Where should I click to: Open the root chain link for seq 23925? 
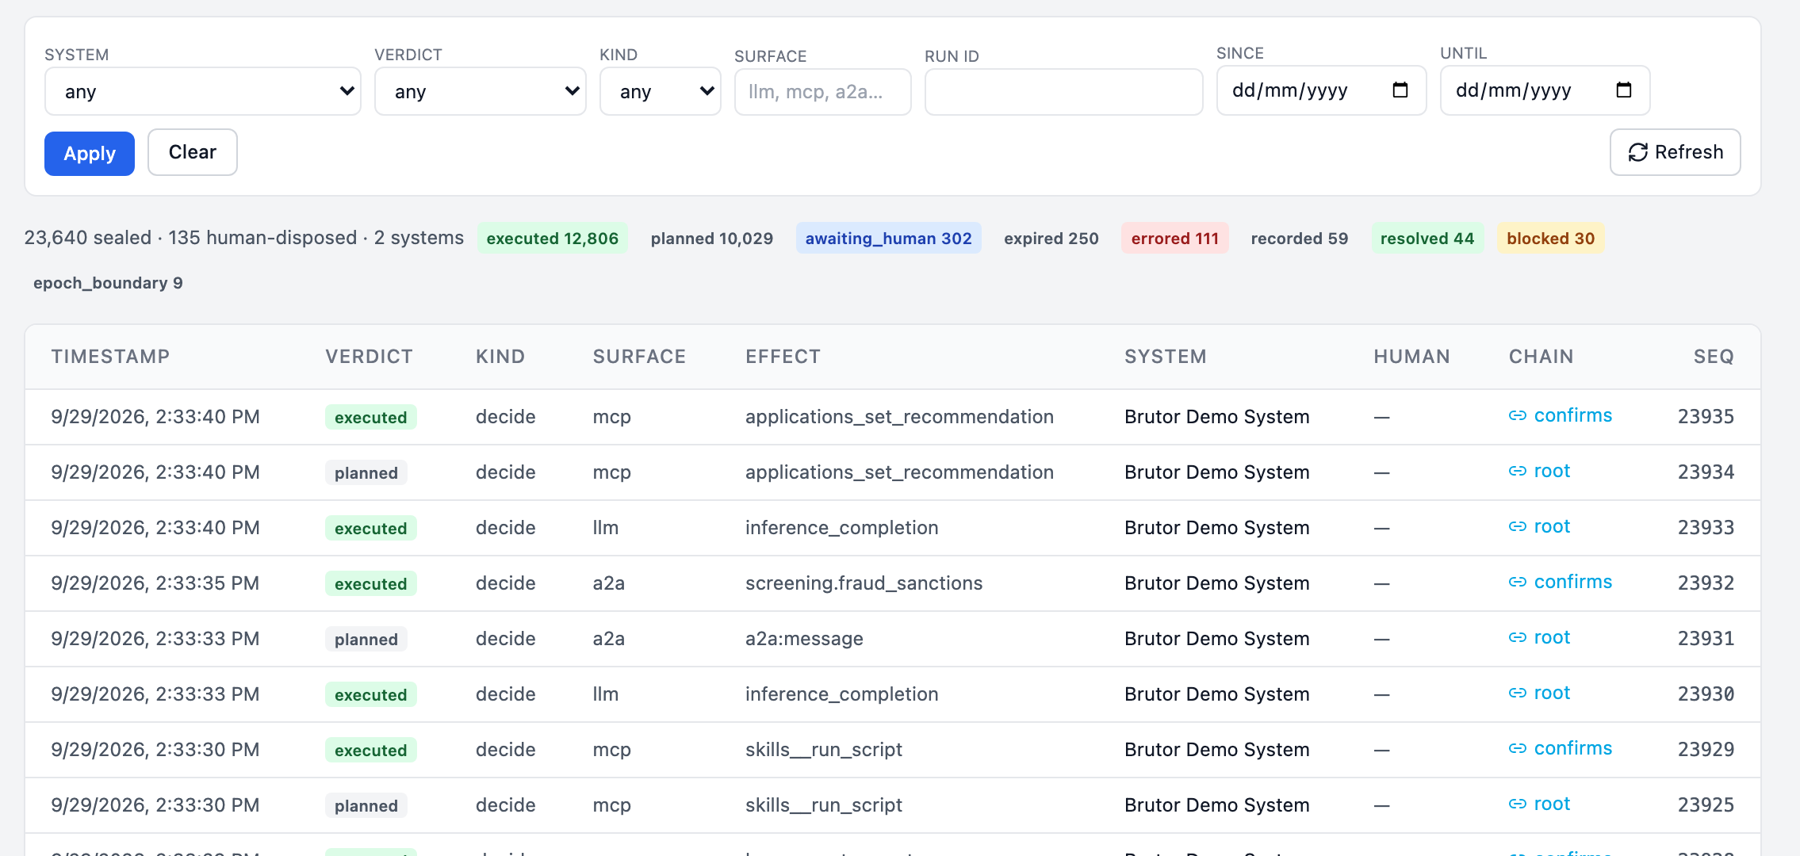1539,804
